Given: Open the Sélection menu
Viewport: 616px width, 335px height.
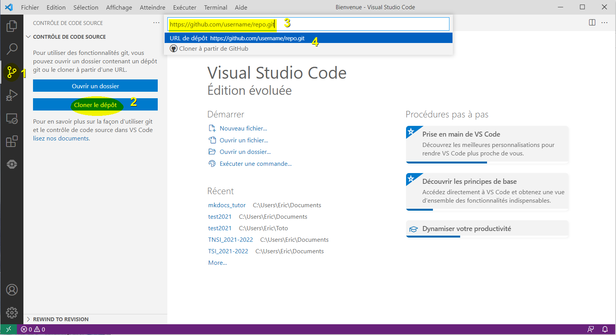Looking at the screenshot, I should pos(86,7).
